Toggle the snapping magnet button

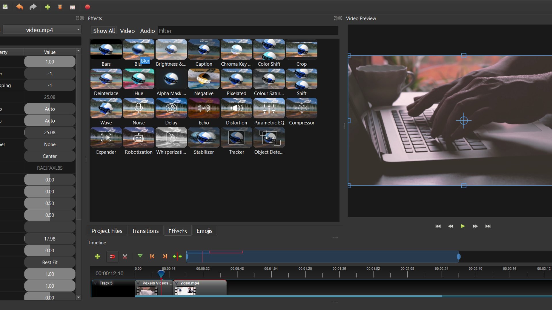[112, 256]
